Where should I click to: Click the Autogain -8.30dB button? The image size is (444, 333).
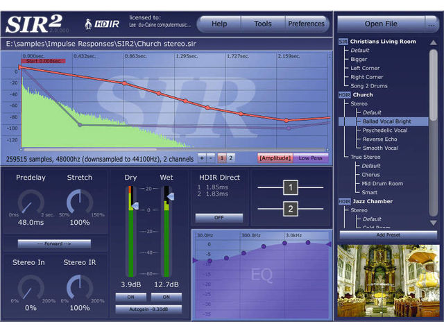pos(148,309)
